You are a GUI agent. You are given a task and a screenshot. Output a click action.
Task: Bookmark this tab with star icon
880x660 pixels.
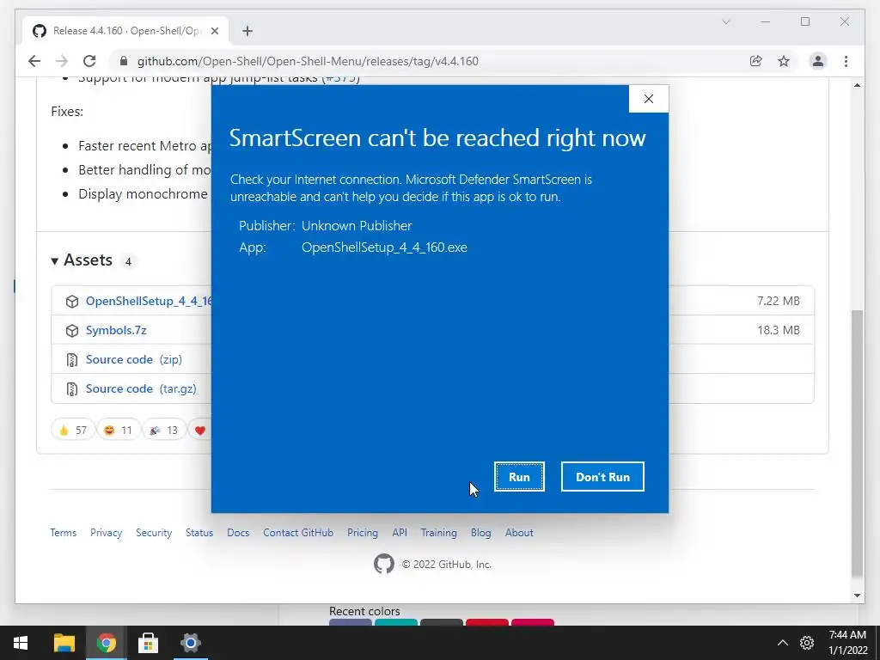coord(784,61)
